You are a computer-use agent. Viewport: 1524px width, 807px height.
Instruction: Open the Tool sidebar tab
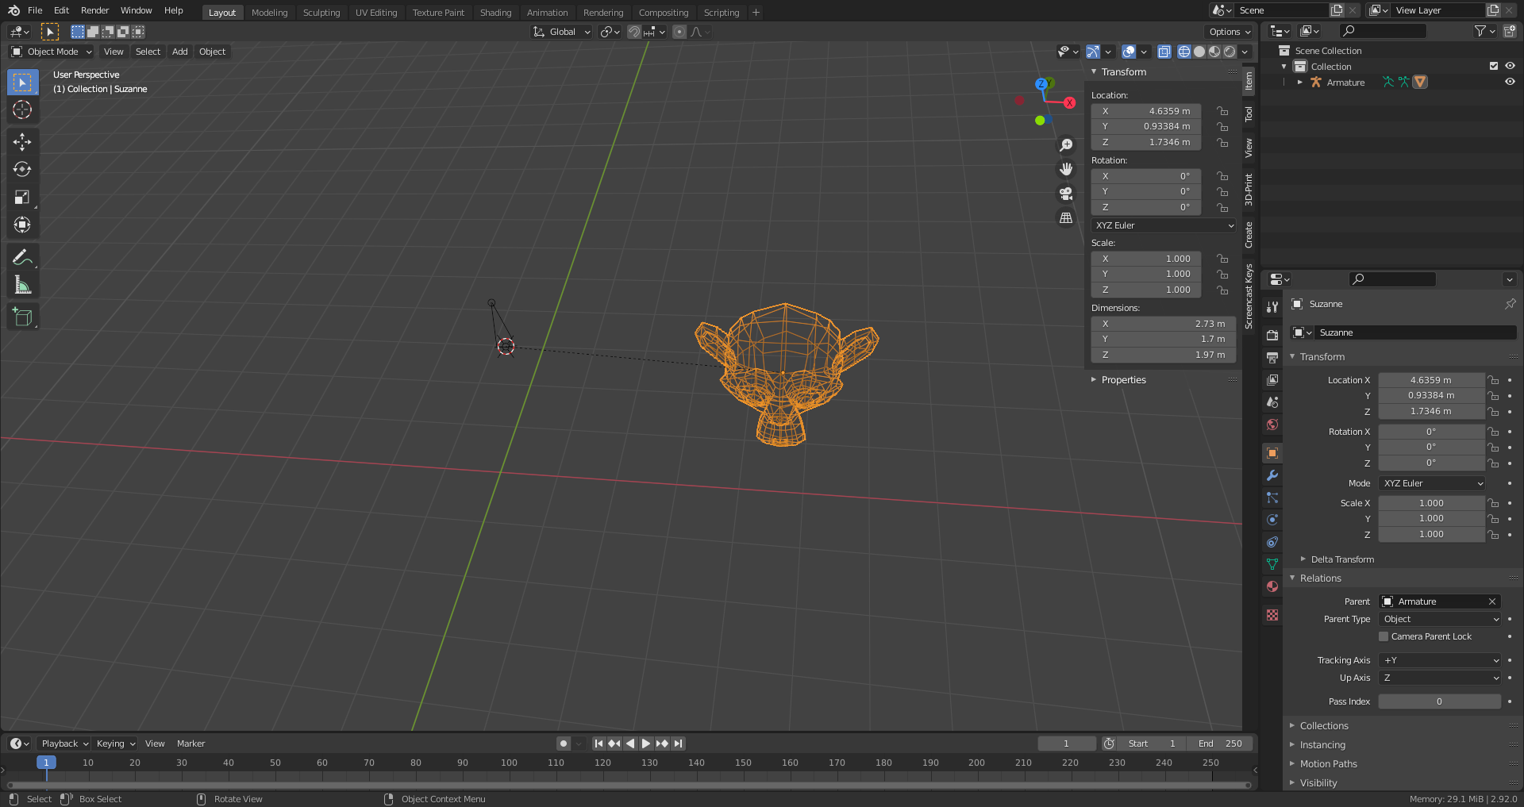[x=1249, y=114]
